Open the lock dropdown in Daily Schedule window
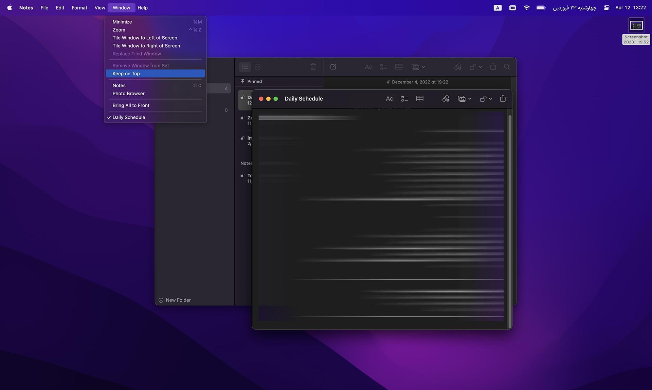This screenshot has width=652, height=390. (486, 99)
